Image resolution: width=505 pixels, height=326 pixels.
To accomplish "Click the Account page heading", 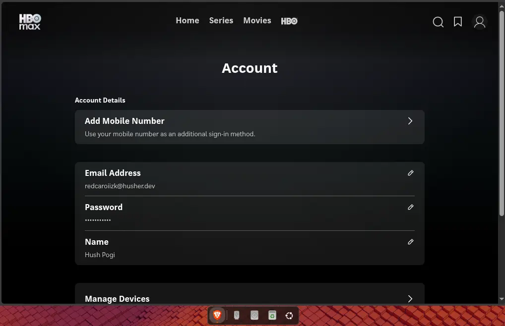I will (x=250, y=68).
